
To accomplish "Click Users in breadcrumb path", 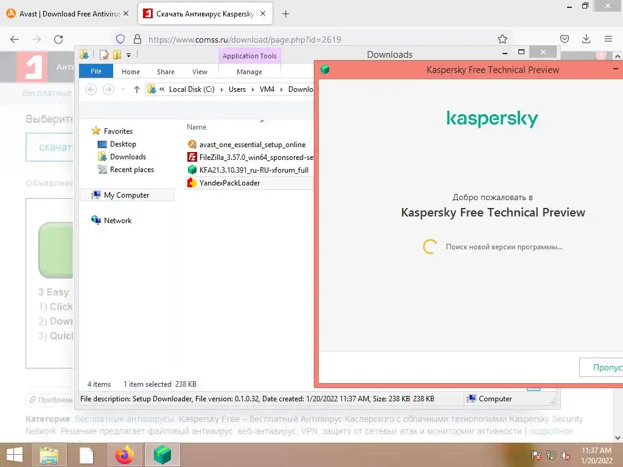I will coord(237,89).
